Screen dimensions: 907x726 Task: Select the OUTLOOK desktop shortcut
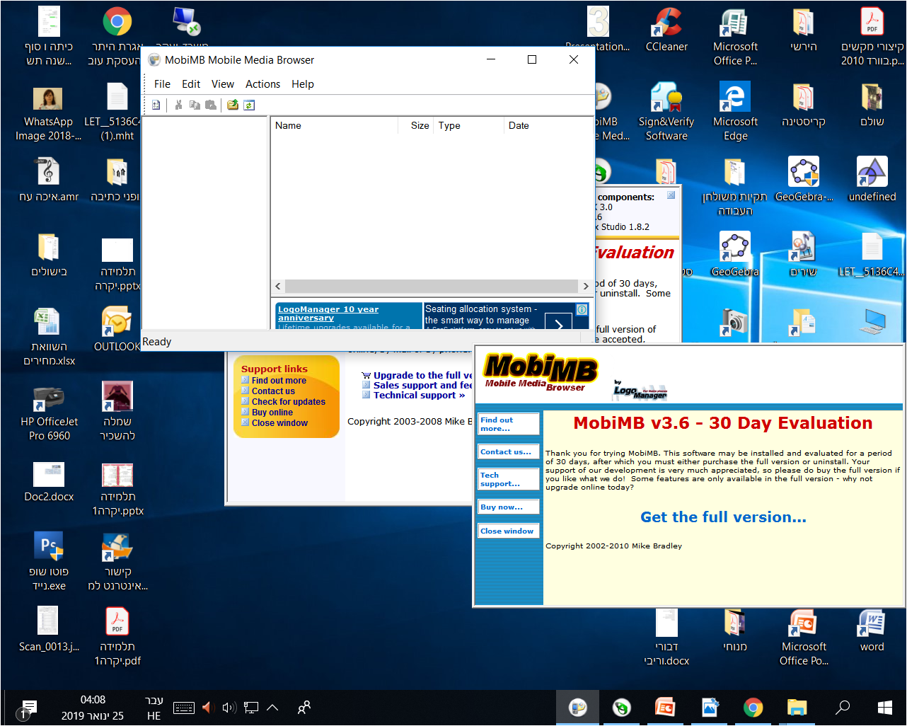tap(117, 328)
